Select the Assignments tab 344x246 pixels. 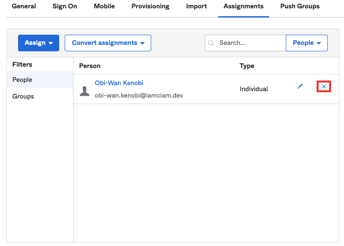pos(243,6)
